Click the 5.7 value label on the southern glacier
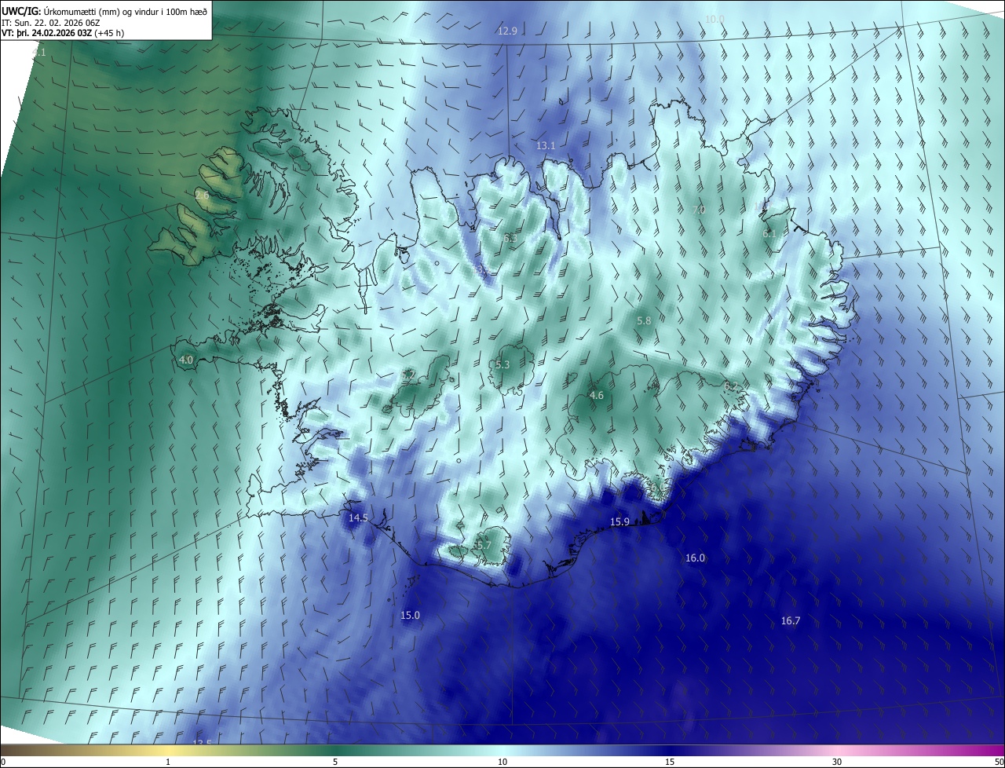 pos(483,545)
